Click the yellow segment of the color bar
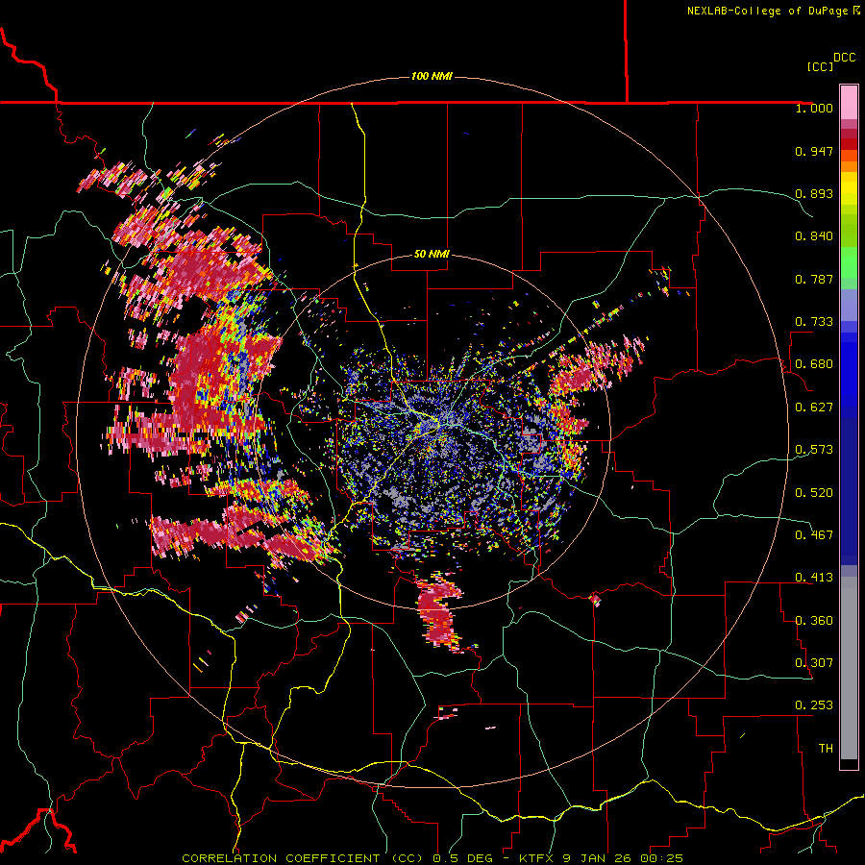The height and width of the screenshot is (865, 865). click(x=849, y=188)
